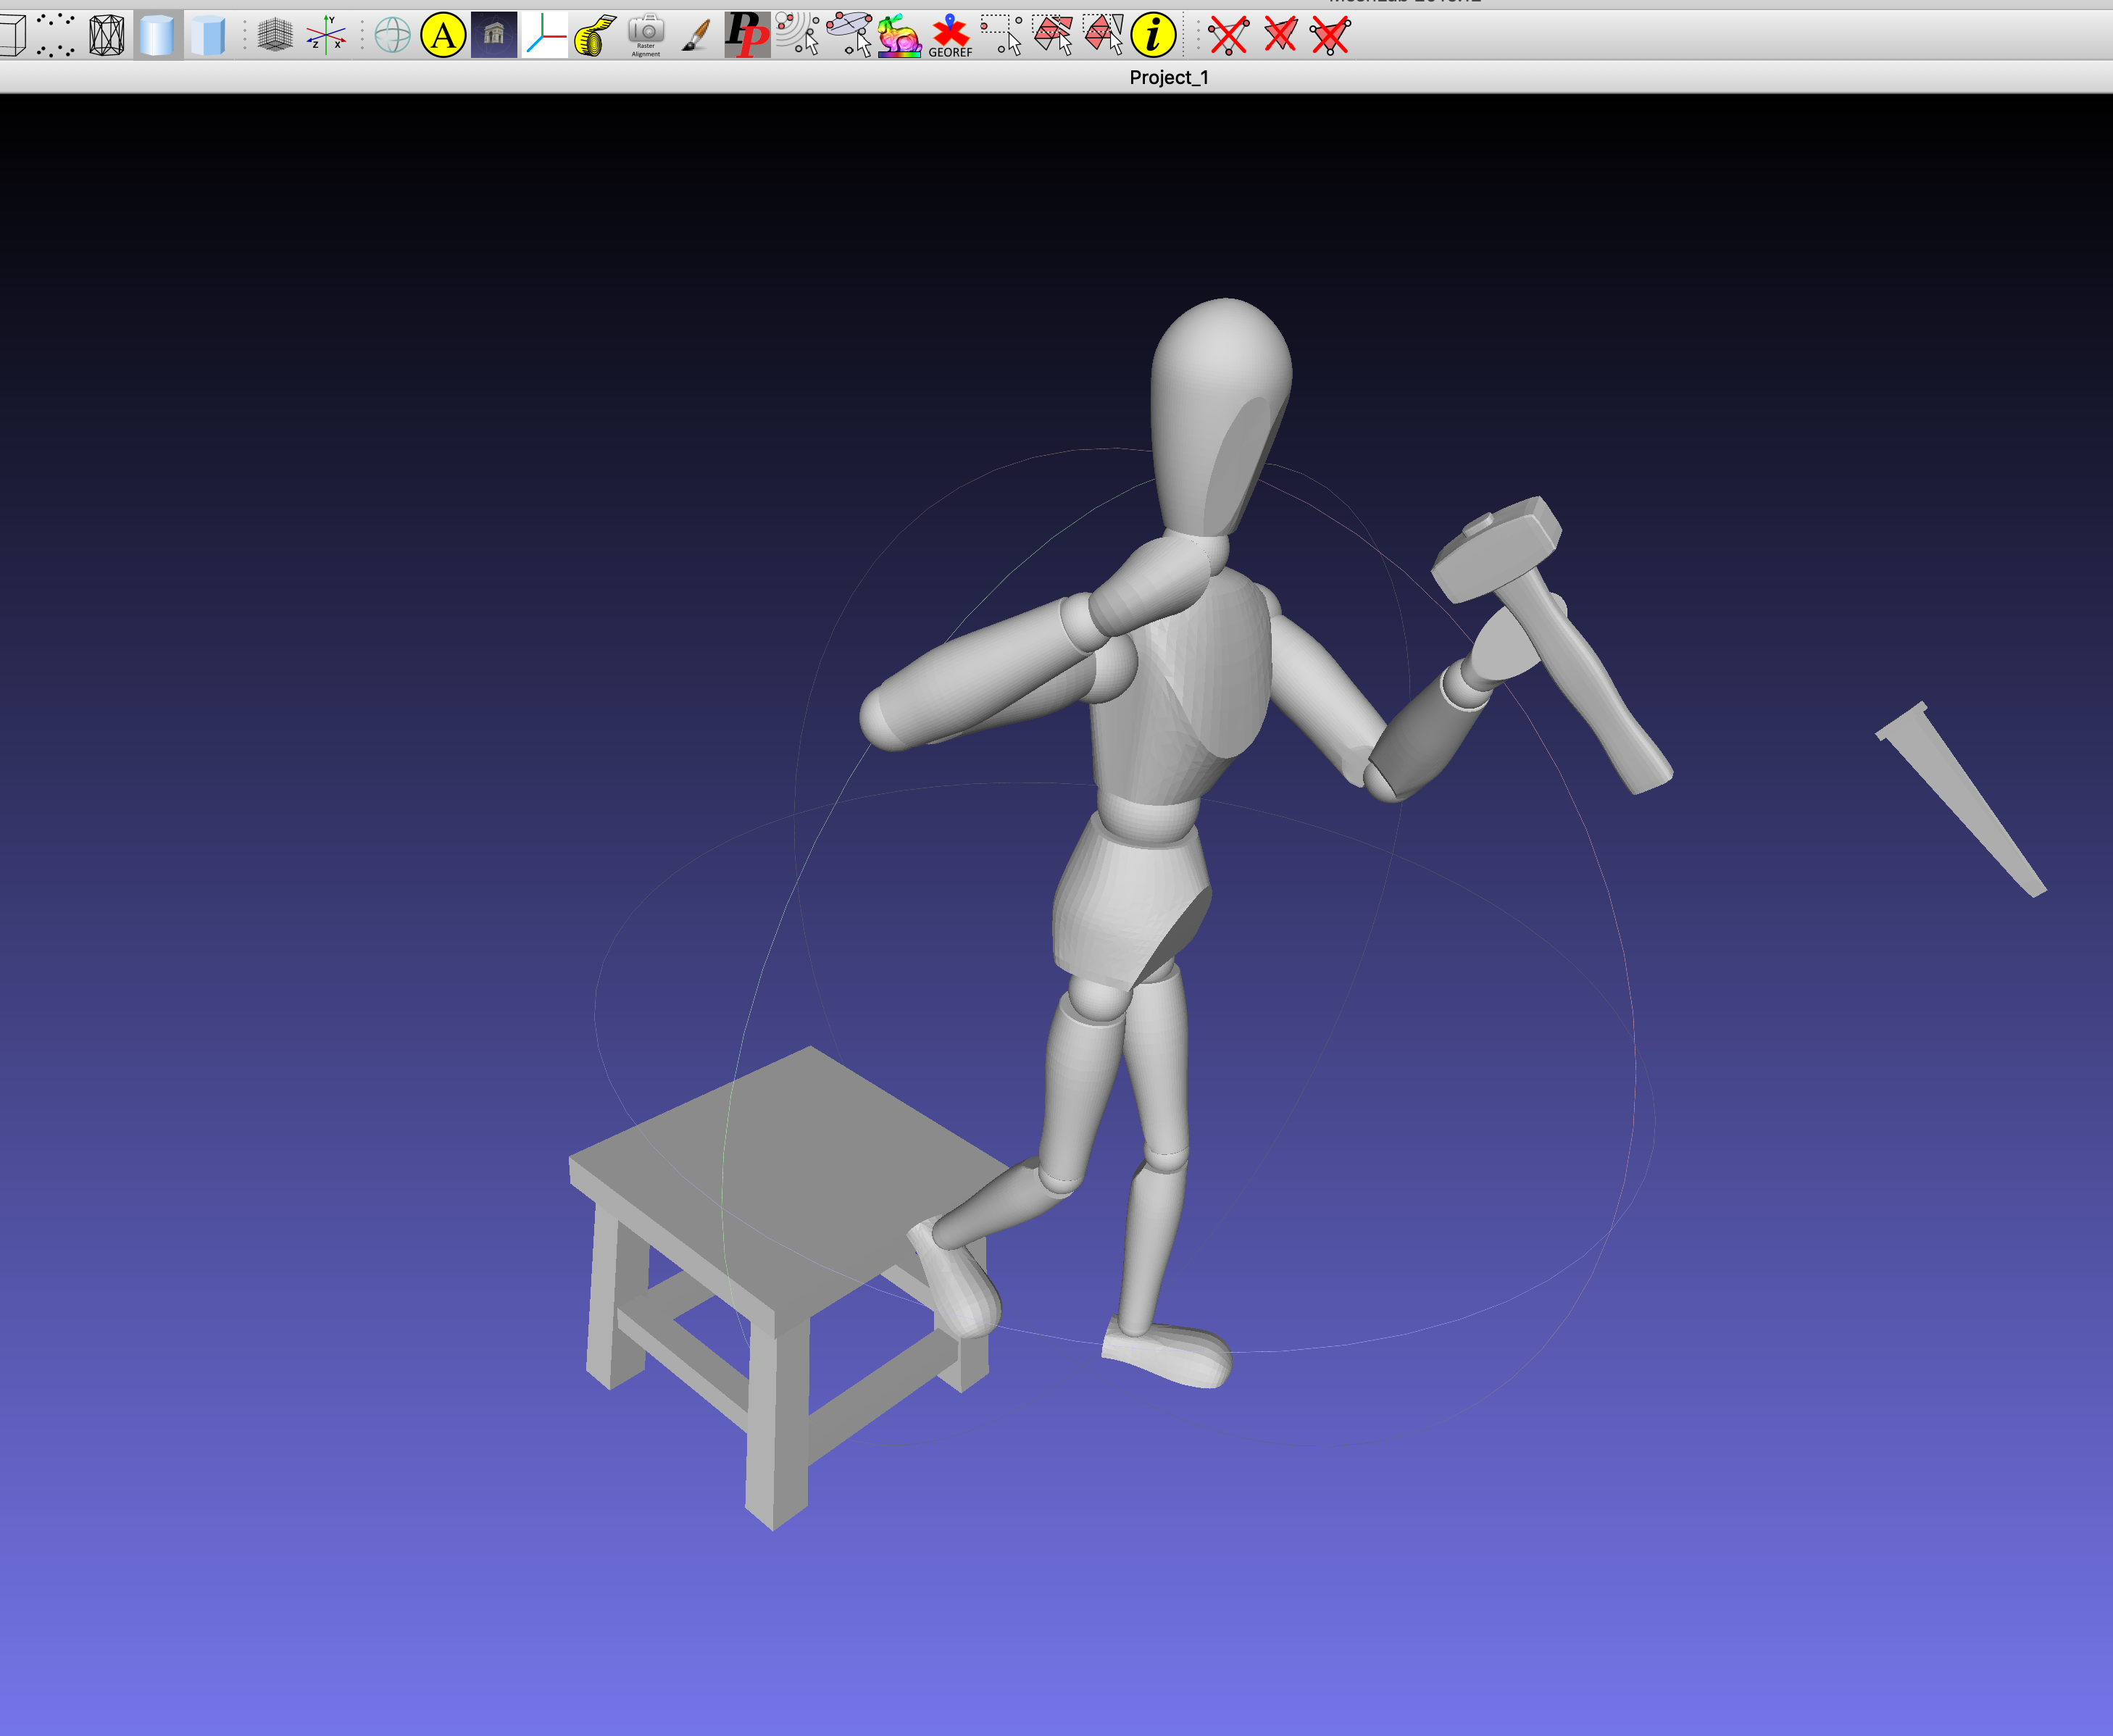The image size is (2113, 1736).
Task: Select the Z-painting brush tool
Action: [696, 35]
